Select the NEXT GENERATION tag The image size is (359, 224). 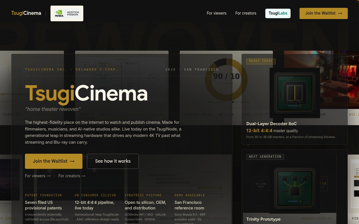(265, 157)
